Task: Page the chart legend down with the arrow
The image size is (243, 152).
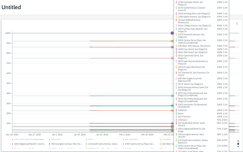Action: click(x=238, y=147)
